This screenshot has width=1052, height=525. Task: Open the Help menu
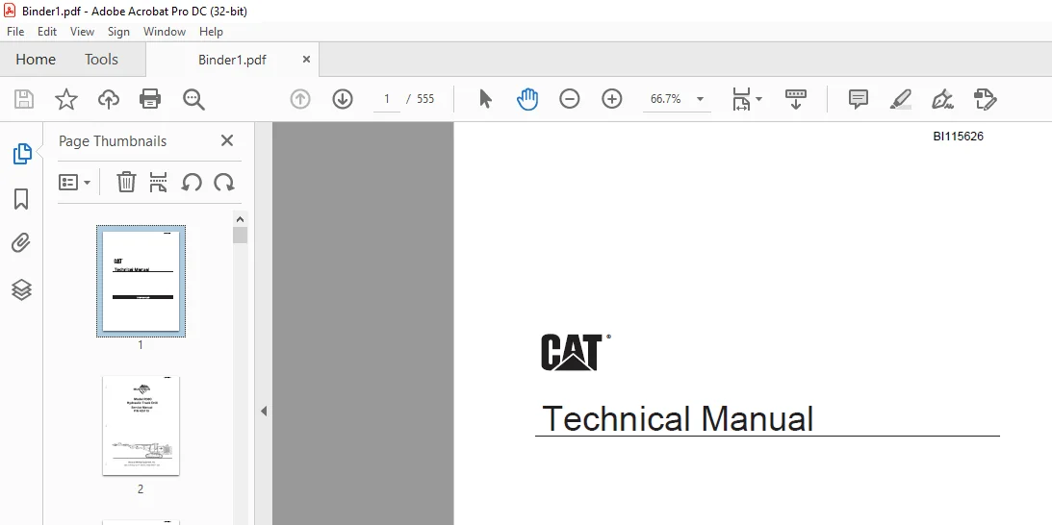(x=211, y=32)
